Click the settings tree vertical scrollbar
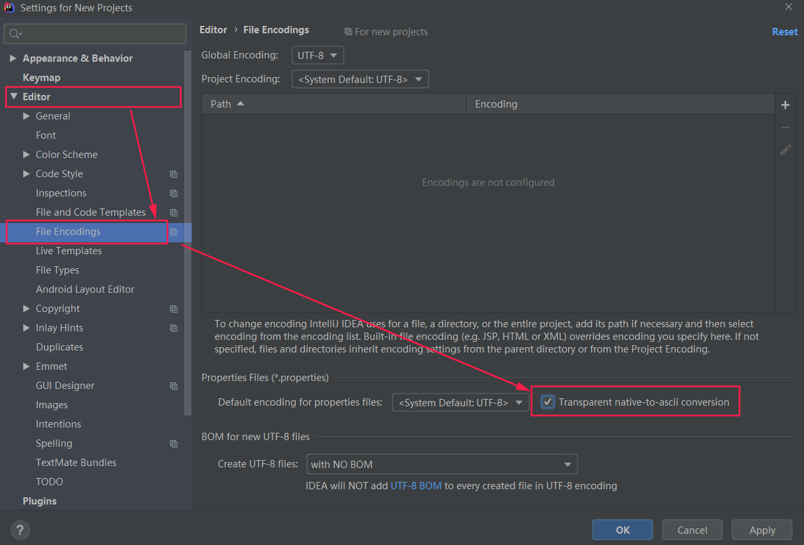 tap(187, 232)
